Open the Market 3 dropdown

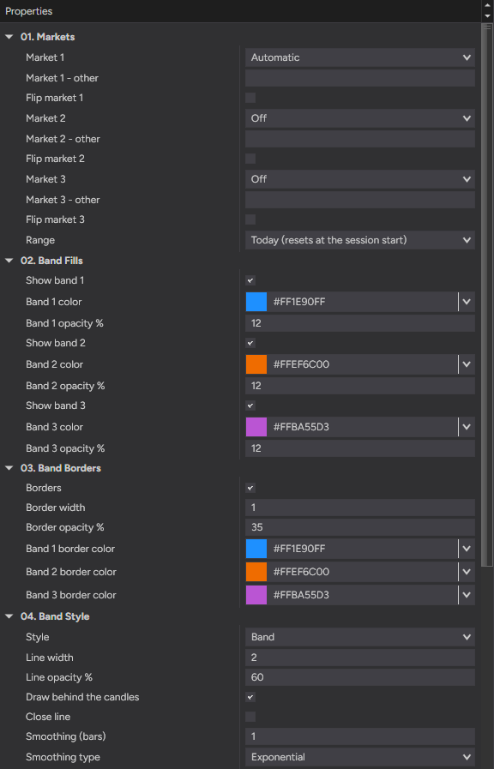coord(359,179)
